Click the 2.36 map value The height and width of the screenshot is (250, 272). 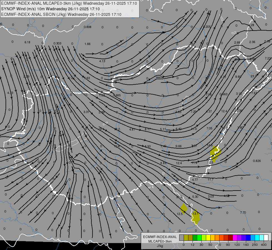tap(252, 42)
